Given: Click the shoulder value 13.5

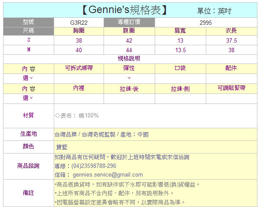Looking at the screenshot, I should click(x=180, y=50).
